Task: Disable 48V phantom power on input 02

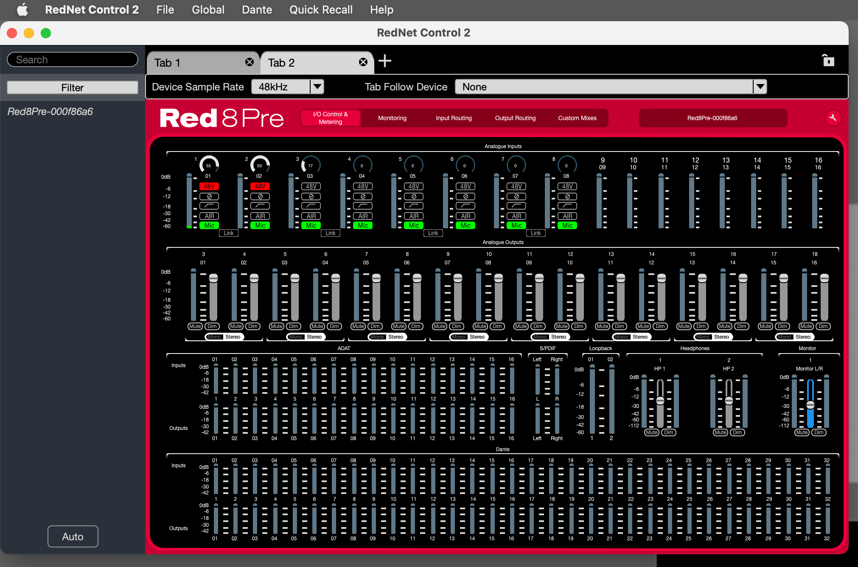Action: [260, 186]
